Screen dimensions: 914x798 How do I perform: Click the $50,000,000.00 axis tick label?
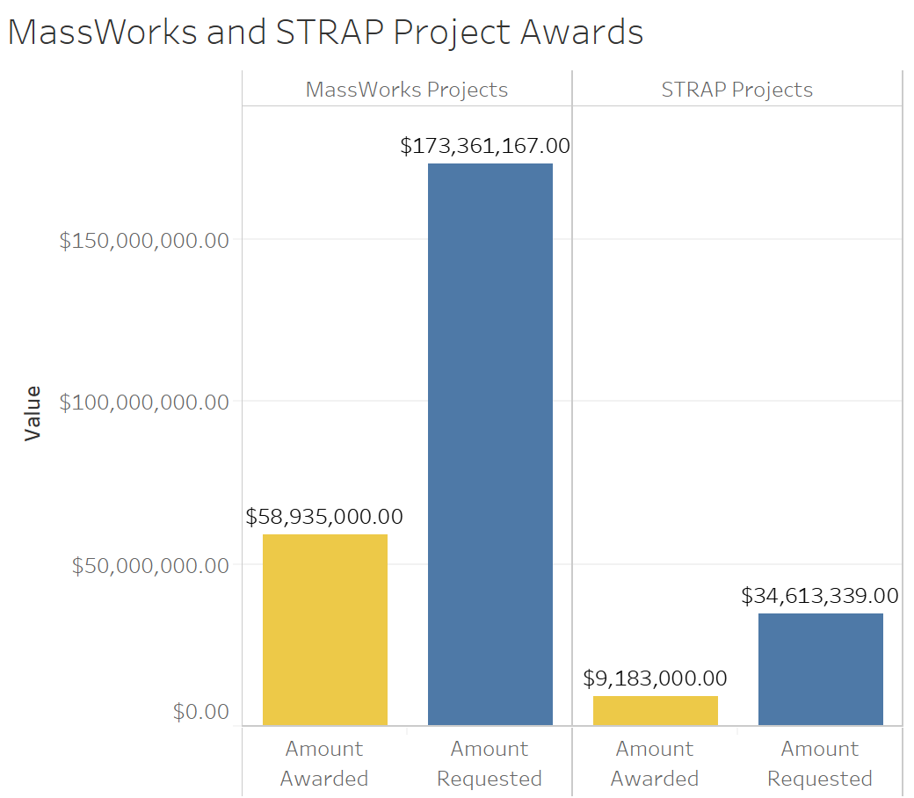[x=150, y=565]
